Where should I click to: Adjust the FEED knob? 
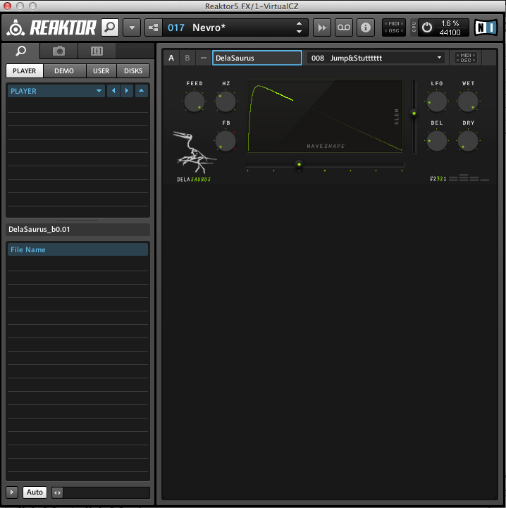click(195, 101)
